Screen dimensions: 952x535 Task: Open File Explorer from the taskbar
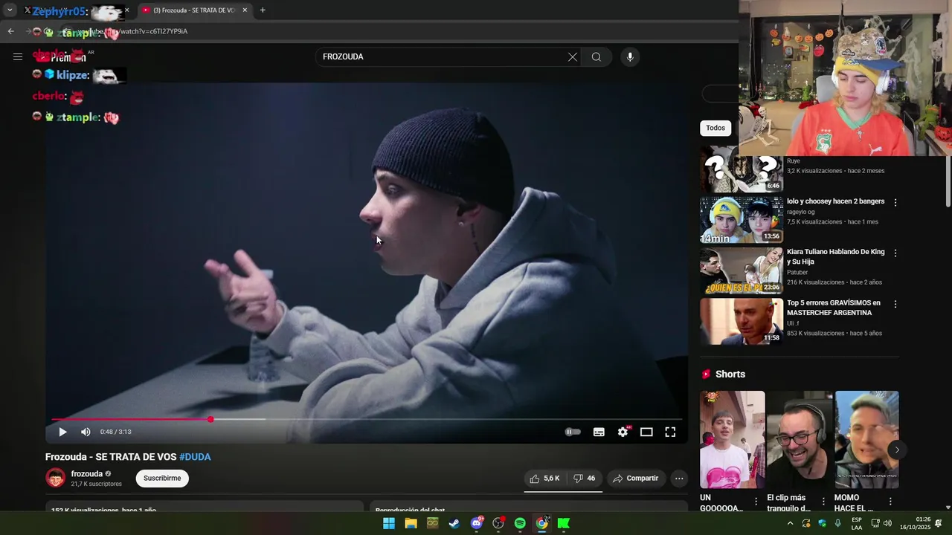[411, 523]
